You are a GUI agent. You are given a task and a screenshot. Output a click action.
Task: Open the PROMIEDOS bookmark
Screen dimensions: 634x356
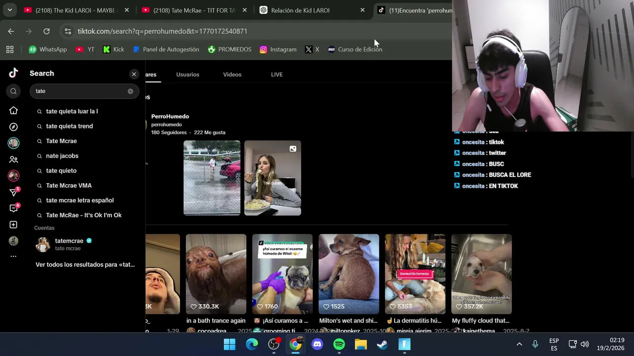pyautogui.click(x=229, y=49)
